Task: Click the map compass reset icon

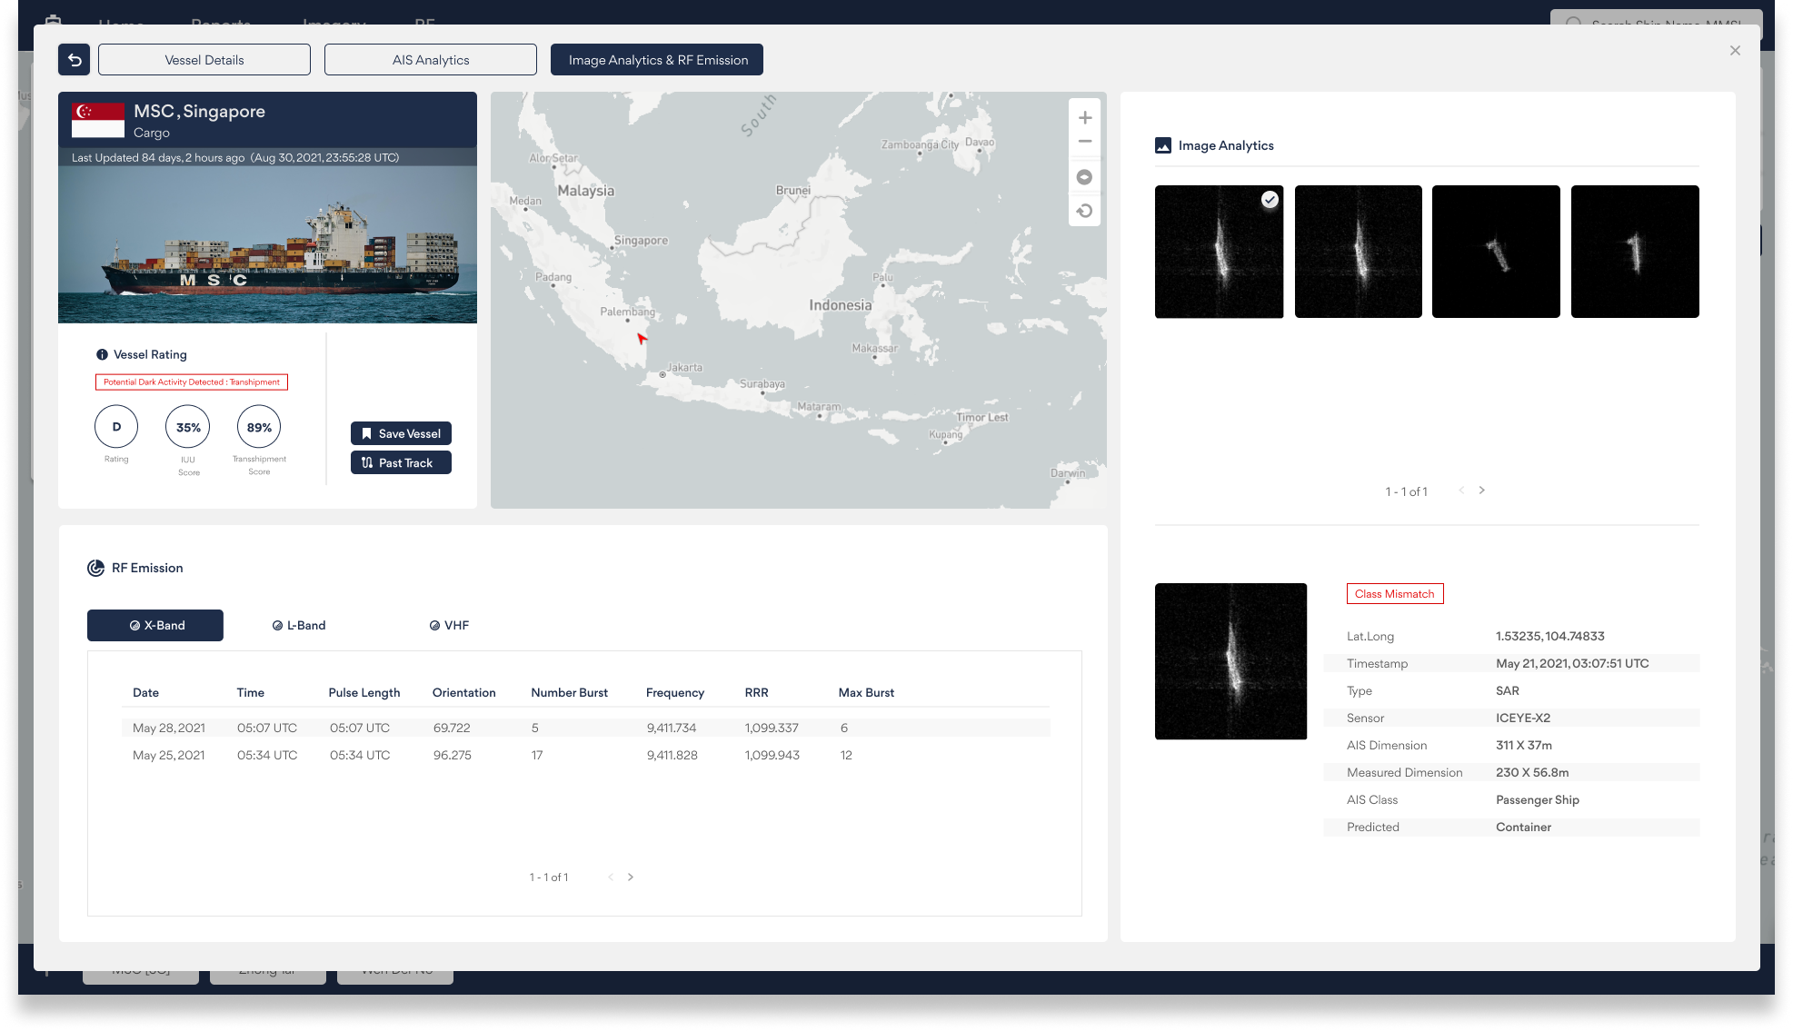Action: tap(1084, 177)
